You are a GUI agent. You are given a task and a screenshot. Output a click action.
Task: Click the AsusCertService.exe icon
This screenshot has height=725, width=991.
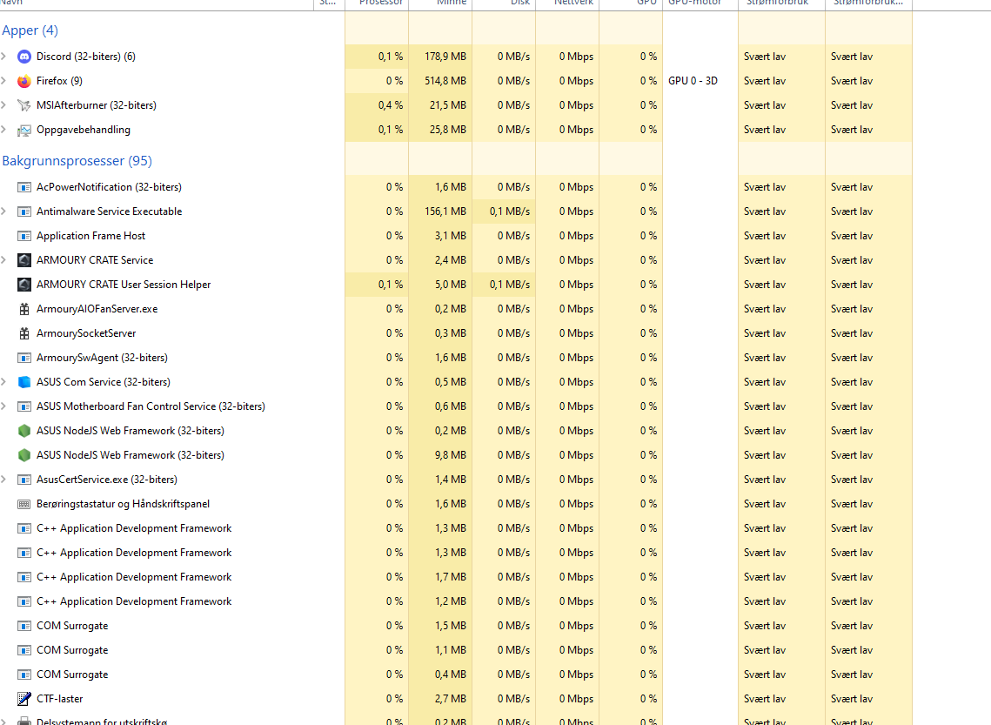[24, 480]
